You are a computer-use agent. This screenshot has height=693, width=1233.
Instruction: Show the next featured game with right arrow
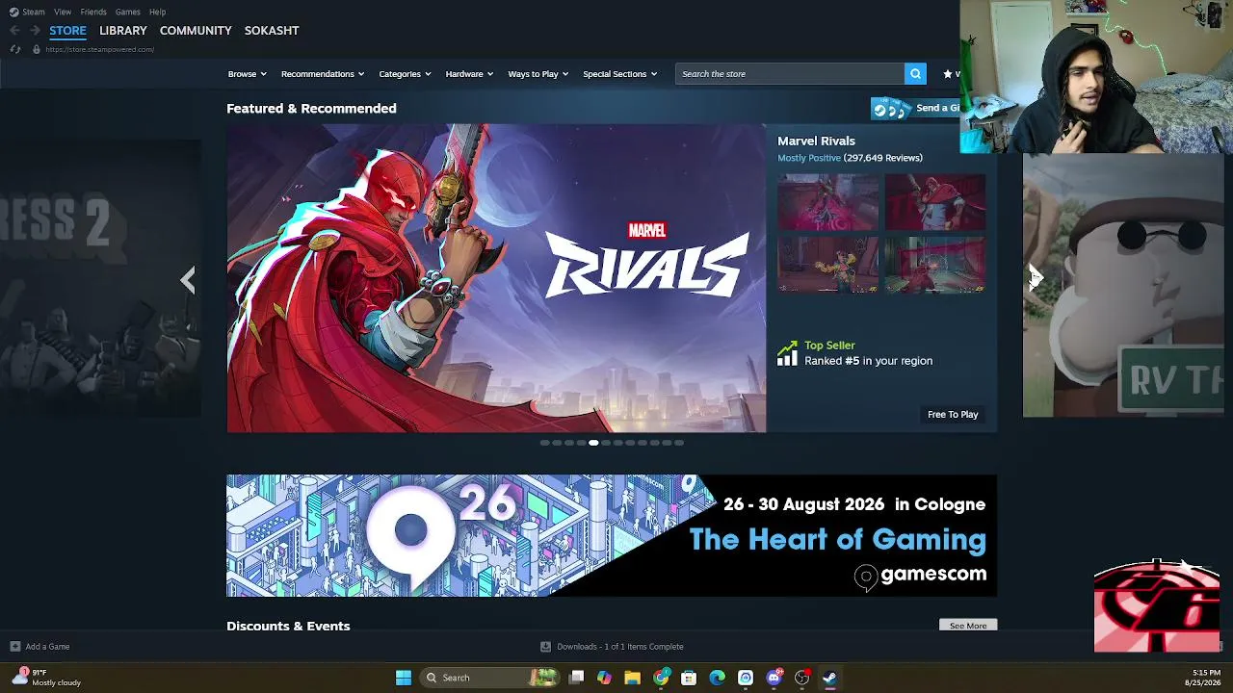1036,278
